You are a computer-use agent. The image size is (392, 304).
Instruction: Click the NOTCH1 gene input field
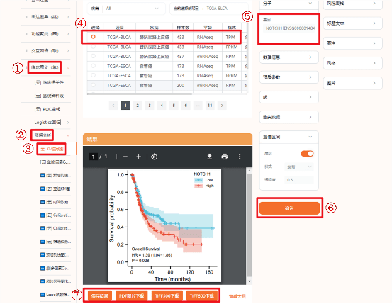289,28
